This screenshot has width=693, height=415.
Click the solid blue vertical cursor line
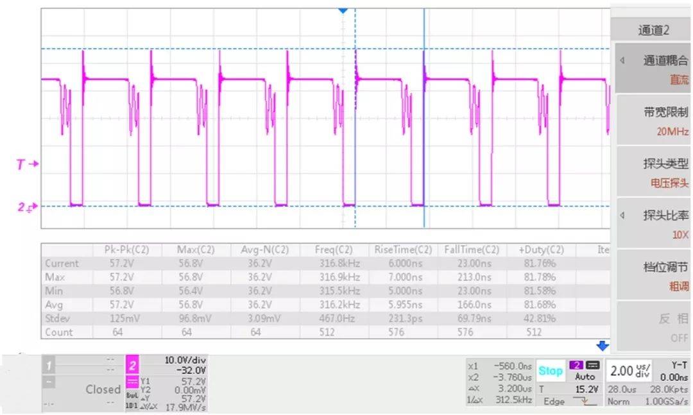click(424, 128)
